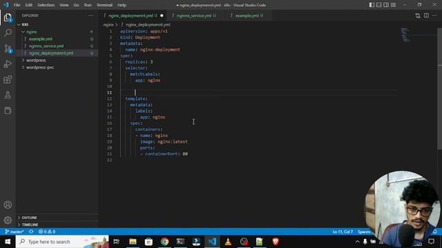Open the Edit menu
Screen dimensions: 442x248
click(x=28, y=5)
